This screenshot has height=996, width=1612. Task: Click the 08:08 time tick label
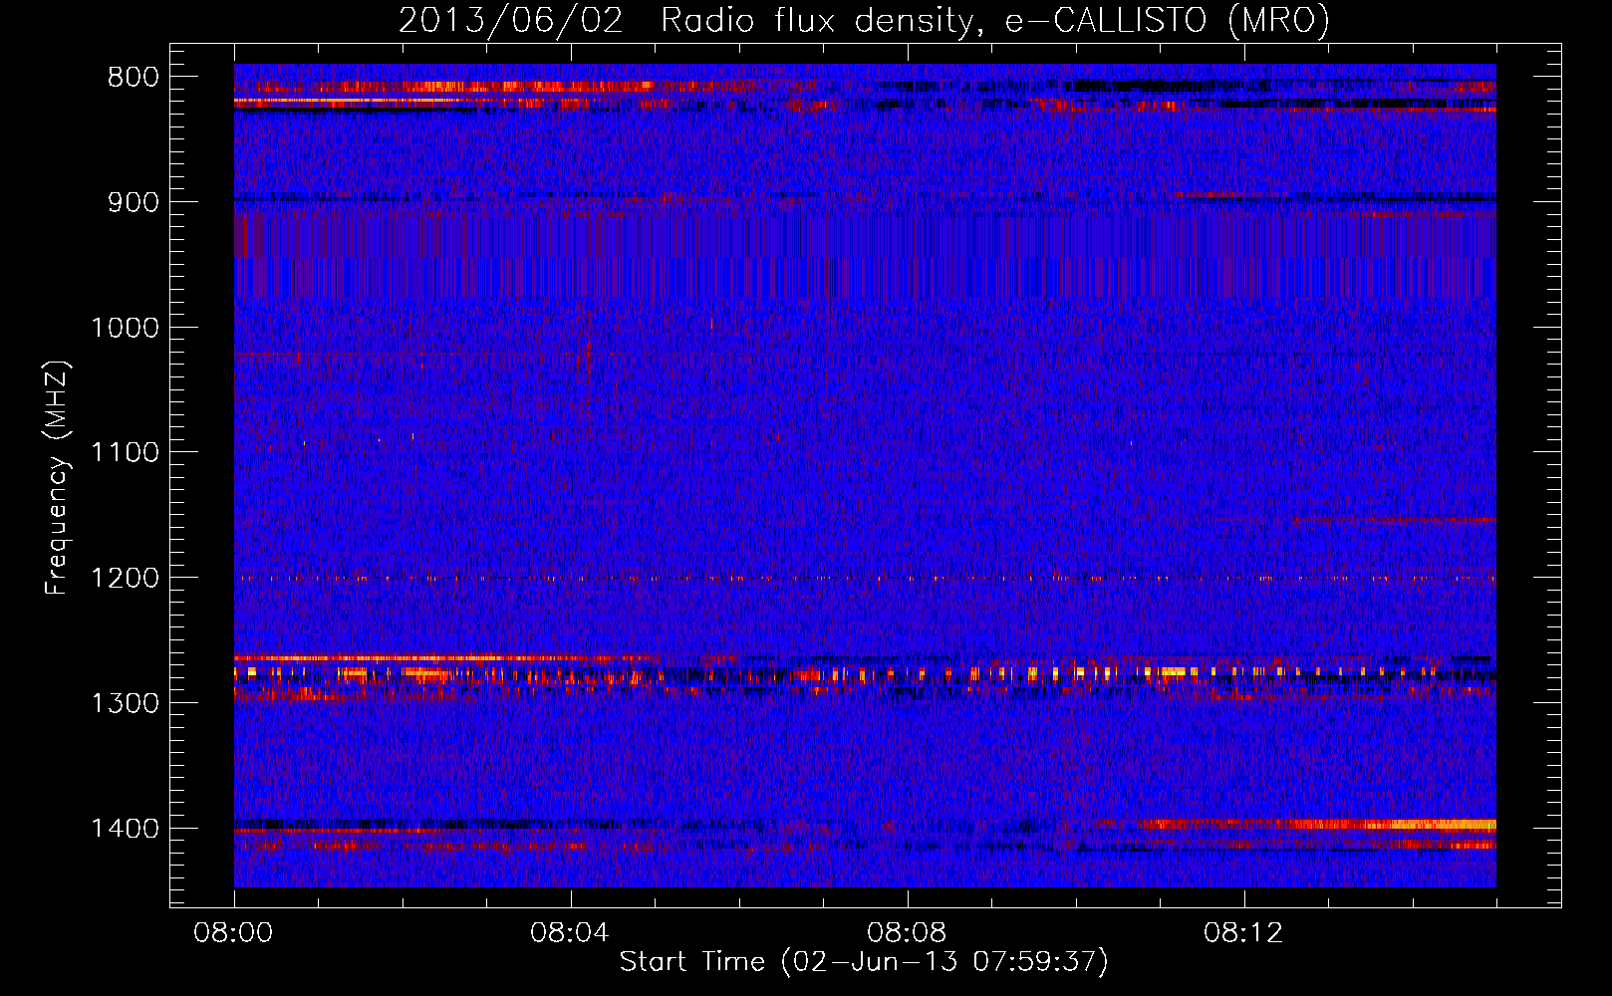click(x=908, y=933)
